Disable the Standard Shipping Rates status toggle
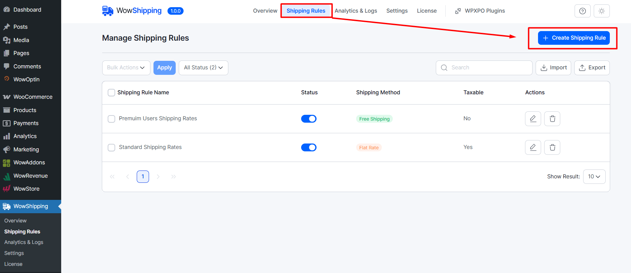This screenshot has width=631, height=273. tap(309, 147)
